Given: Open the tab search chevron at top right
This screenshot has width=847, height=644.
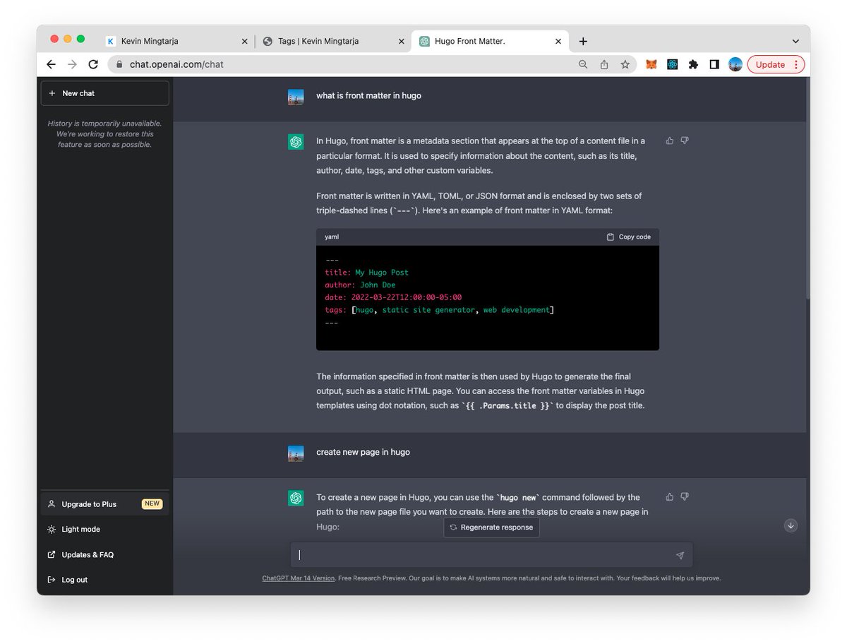Looking at the screenshot, I should [x=795, y=40].
